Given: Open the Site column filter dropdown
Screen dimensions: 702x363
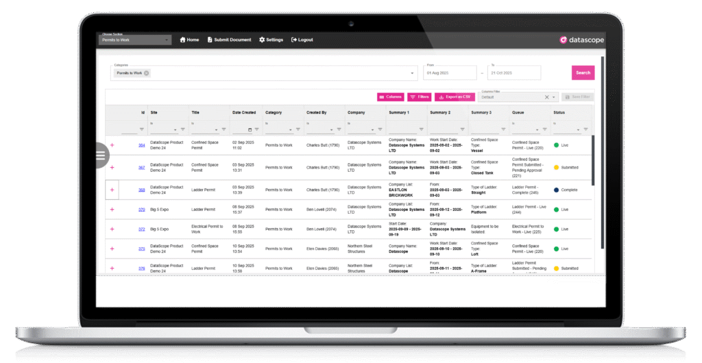Looking at the screenshot, I should (x=175, y=129).
